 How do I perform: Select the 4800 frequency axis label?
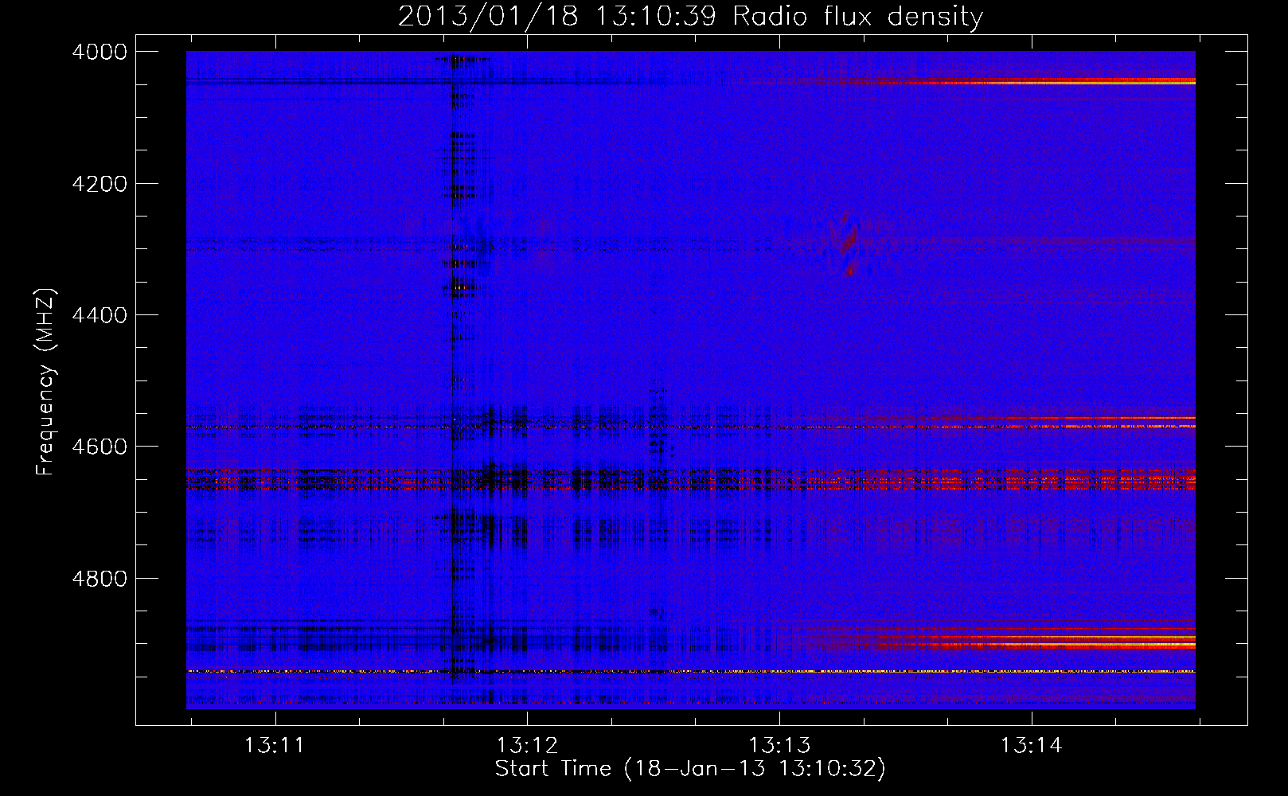point(100,579)
